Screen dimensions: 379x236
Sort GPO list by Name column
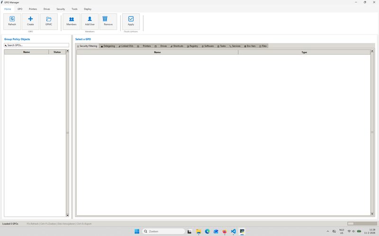(x=27, y=52)
